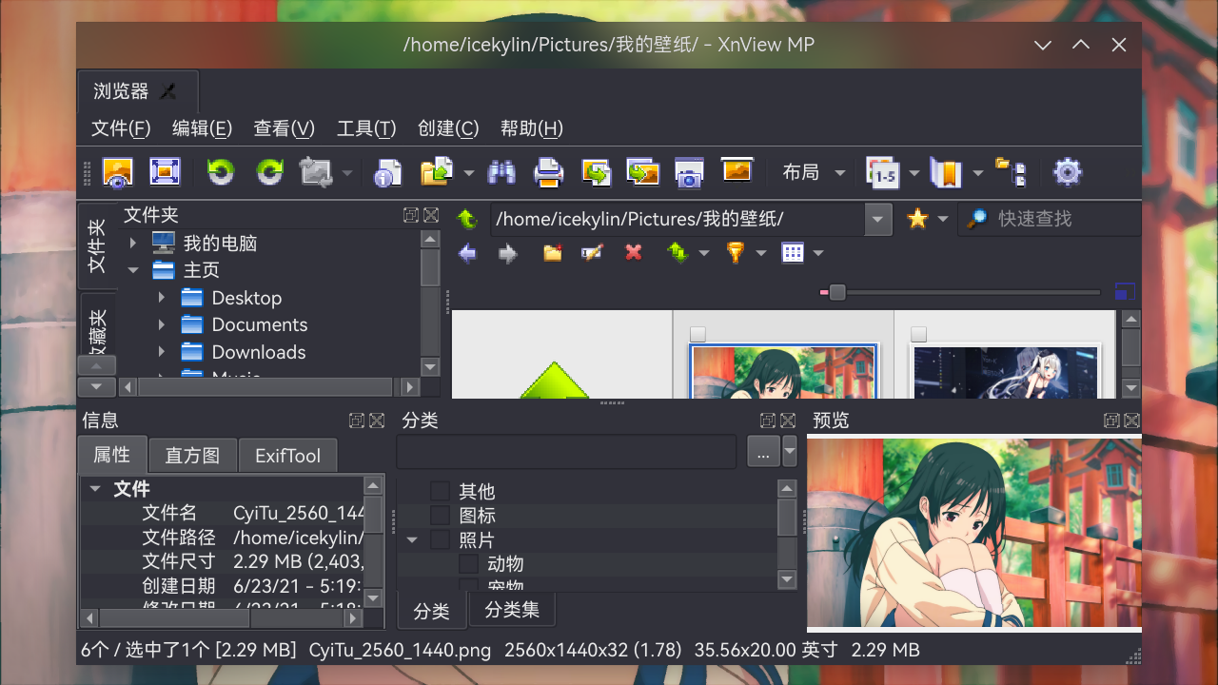Screen dimensions: 1218x685
Task: Rotate the image counterclockwise
Action: [220, 171]
